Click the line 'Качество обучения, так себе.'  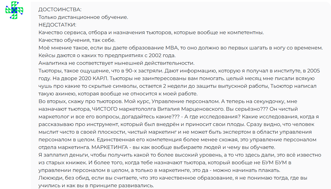[x=77, y=40]
